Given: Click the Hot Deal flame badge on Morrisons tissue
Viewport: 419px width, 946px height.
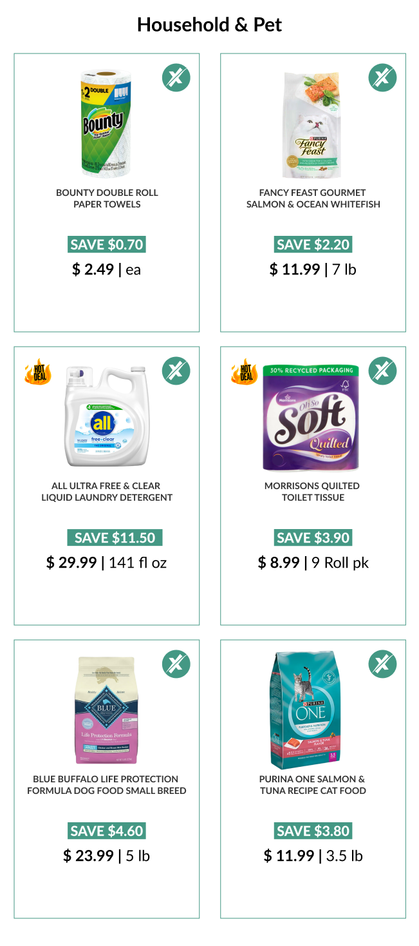Looking at the screenshot, I should [245, 372].
